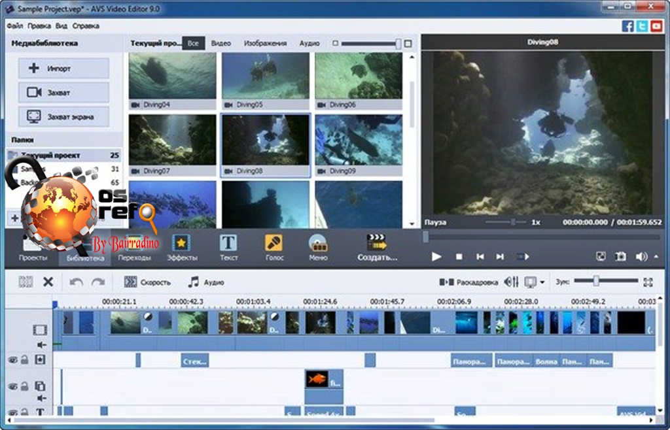Open the Справка menu
The image size is (670, 430).
click(x=86, y=26)
